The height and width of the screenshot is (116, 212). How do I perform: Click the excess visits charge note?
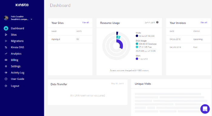[x=129, y=71]
